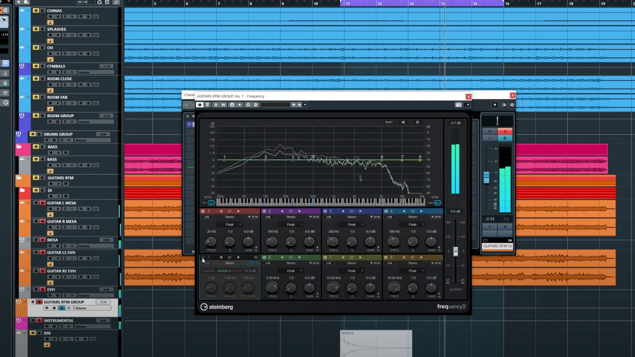The image size is (635, 357).
Task: Select the MULT view mode in Frequency
Action: [x=437, y=202]
